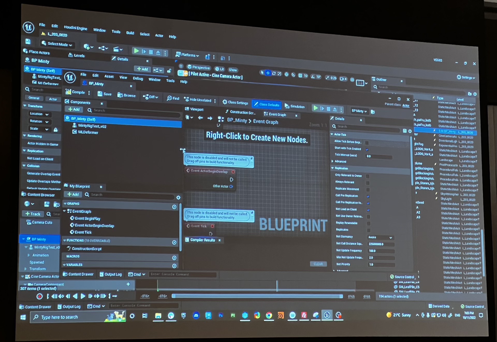
Task: Open the Select Mode dropdown
Action: click(x=57, y=44)
